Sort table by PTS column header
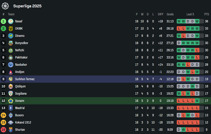The width and height of the screenshot is (211, 134). (x=206, y=14)
